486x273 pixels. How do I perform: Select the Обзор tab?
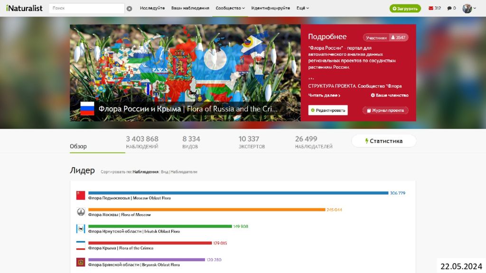tap(78, 146)
